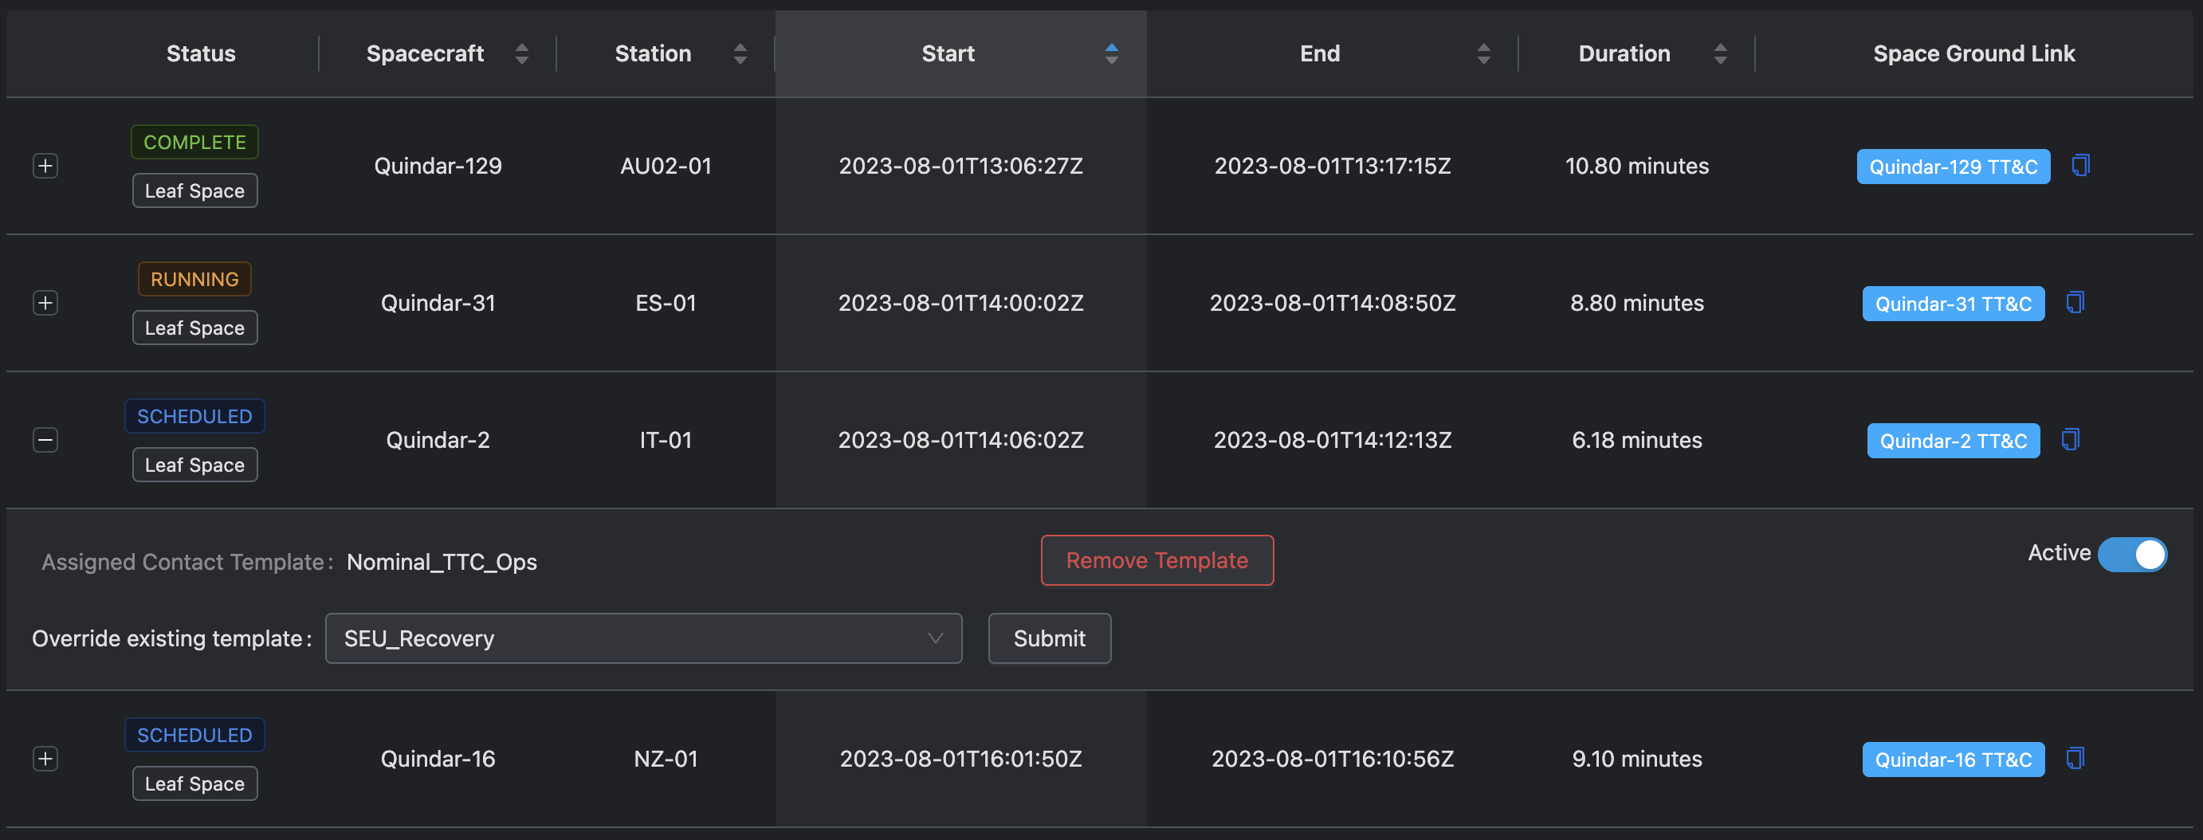
Task: Click the Quindar-16 TT&C tag
Action: point(1953,760)
